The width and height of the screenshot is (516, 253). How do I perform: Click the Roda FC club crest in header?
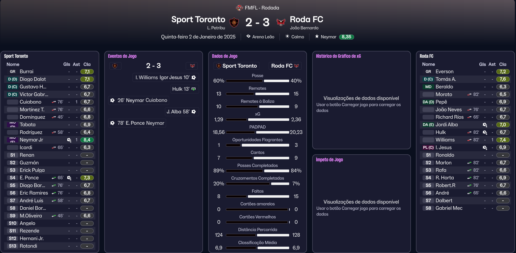click(x=281, y=22)
